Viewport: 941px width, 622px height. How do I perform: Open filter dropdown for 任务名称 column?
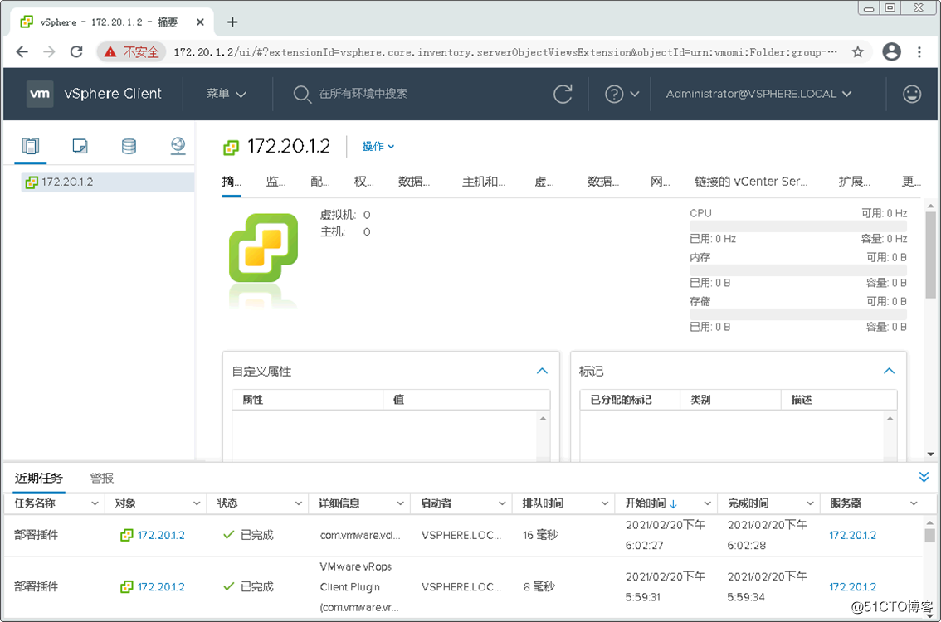(95, 503)
